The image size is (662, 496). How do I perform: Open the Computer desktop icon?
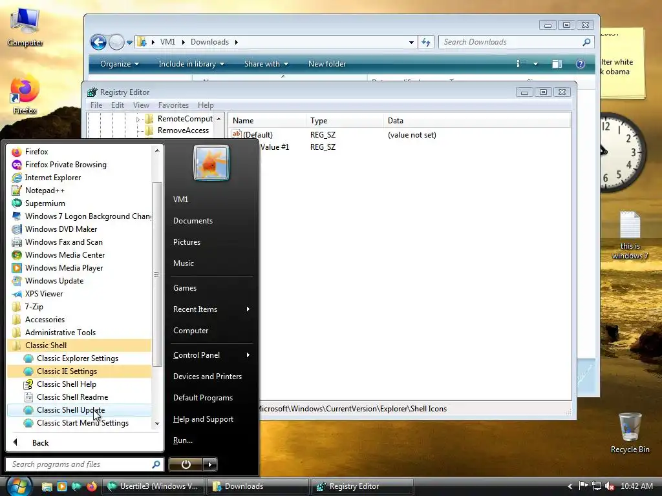(x=25, y=27)
